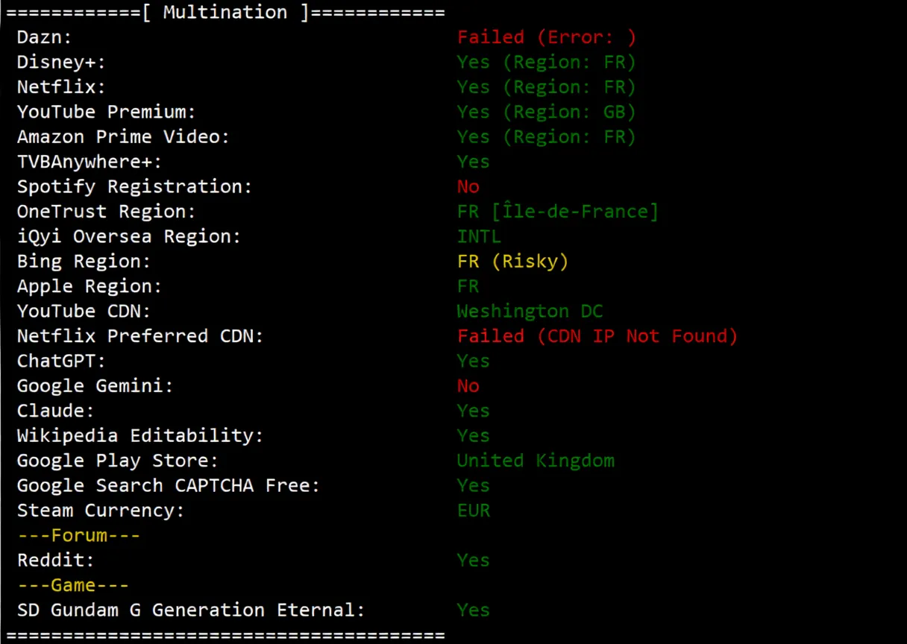Click the iQyi INTL region value
The image size is (907, 644).
pos(479,236)
